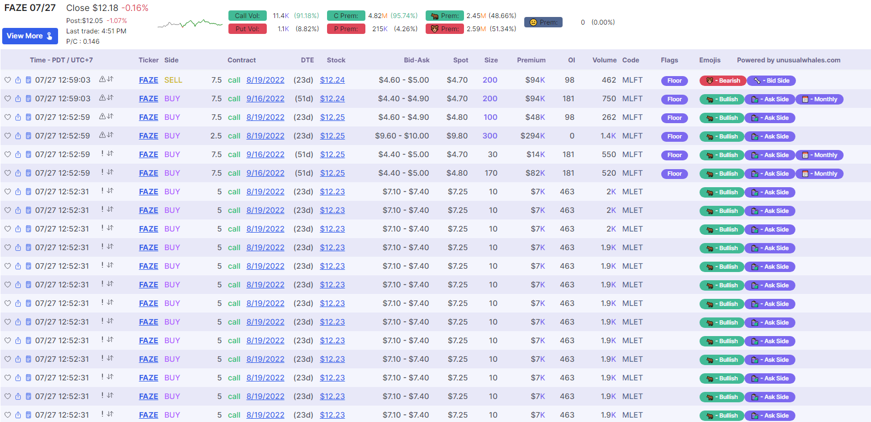The width and height of the screenshot is (871, 422).
Task: Share the 2.5 strike call trade
Action: tap(18, 136)
